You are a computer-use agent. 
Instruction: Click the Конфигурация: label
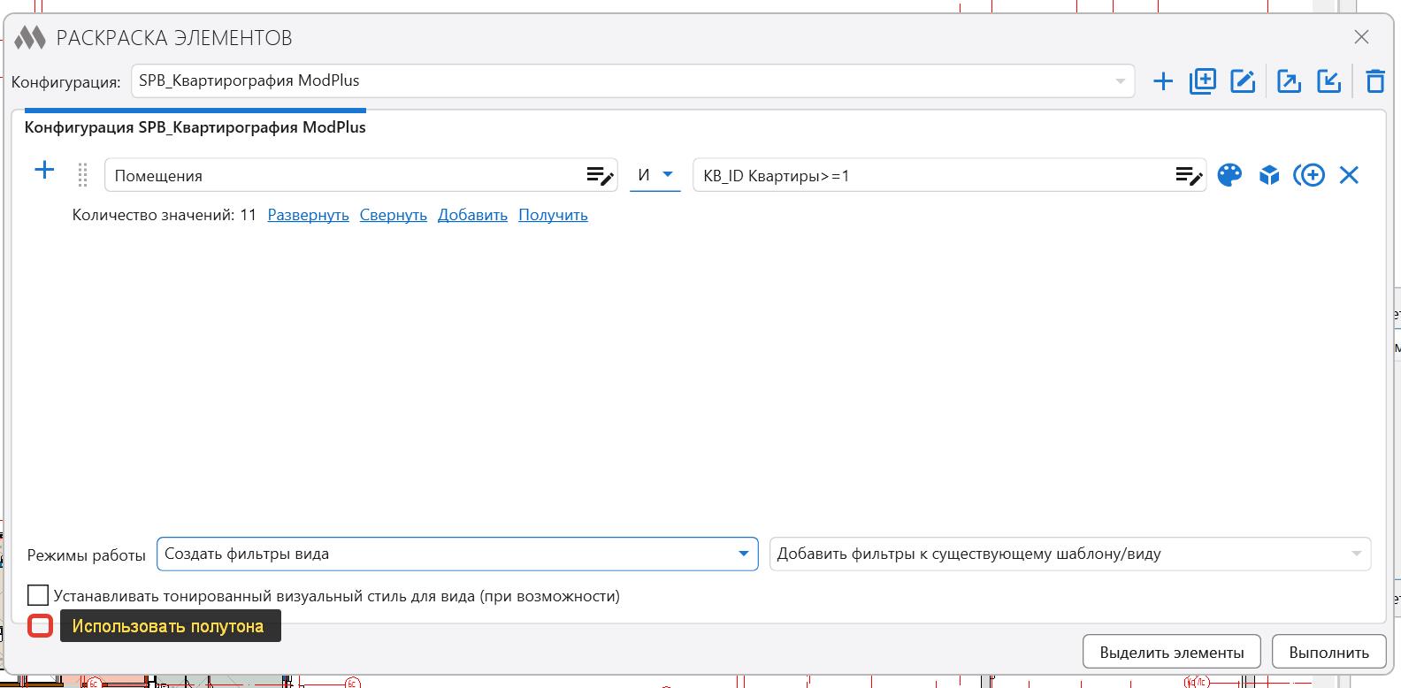[66, 82]
